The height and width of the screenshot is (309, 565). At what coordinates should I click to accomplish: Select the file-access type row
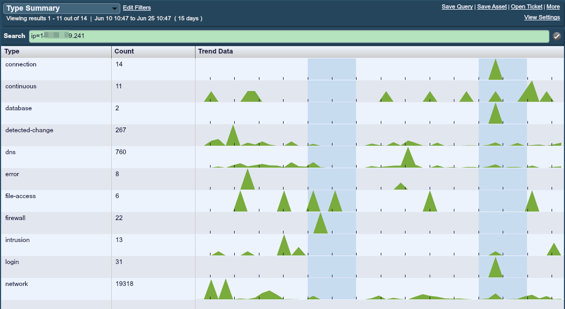point(282,200)
